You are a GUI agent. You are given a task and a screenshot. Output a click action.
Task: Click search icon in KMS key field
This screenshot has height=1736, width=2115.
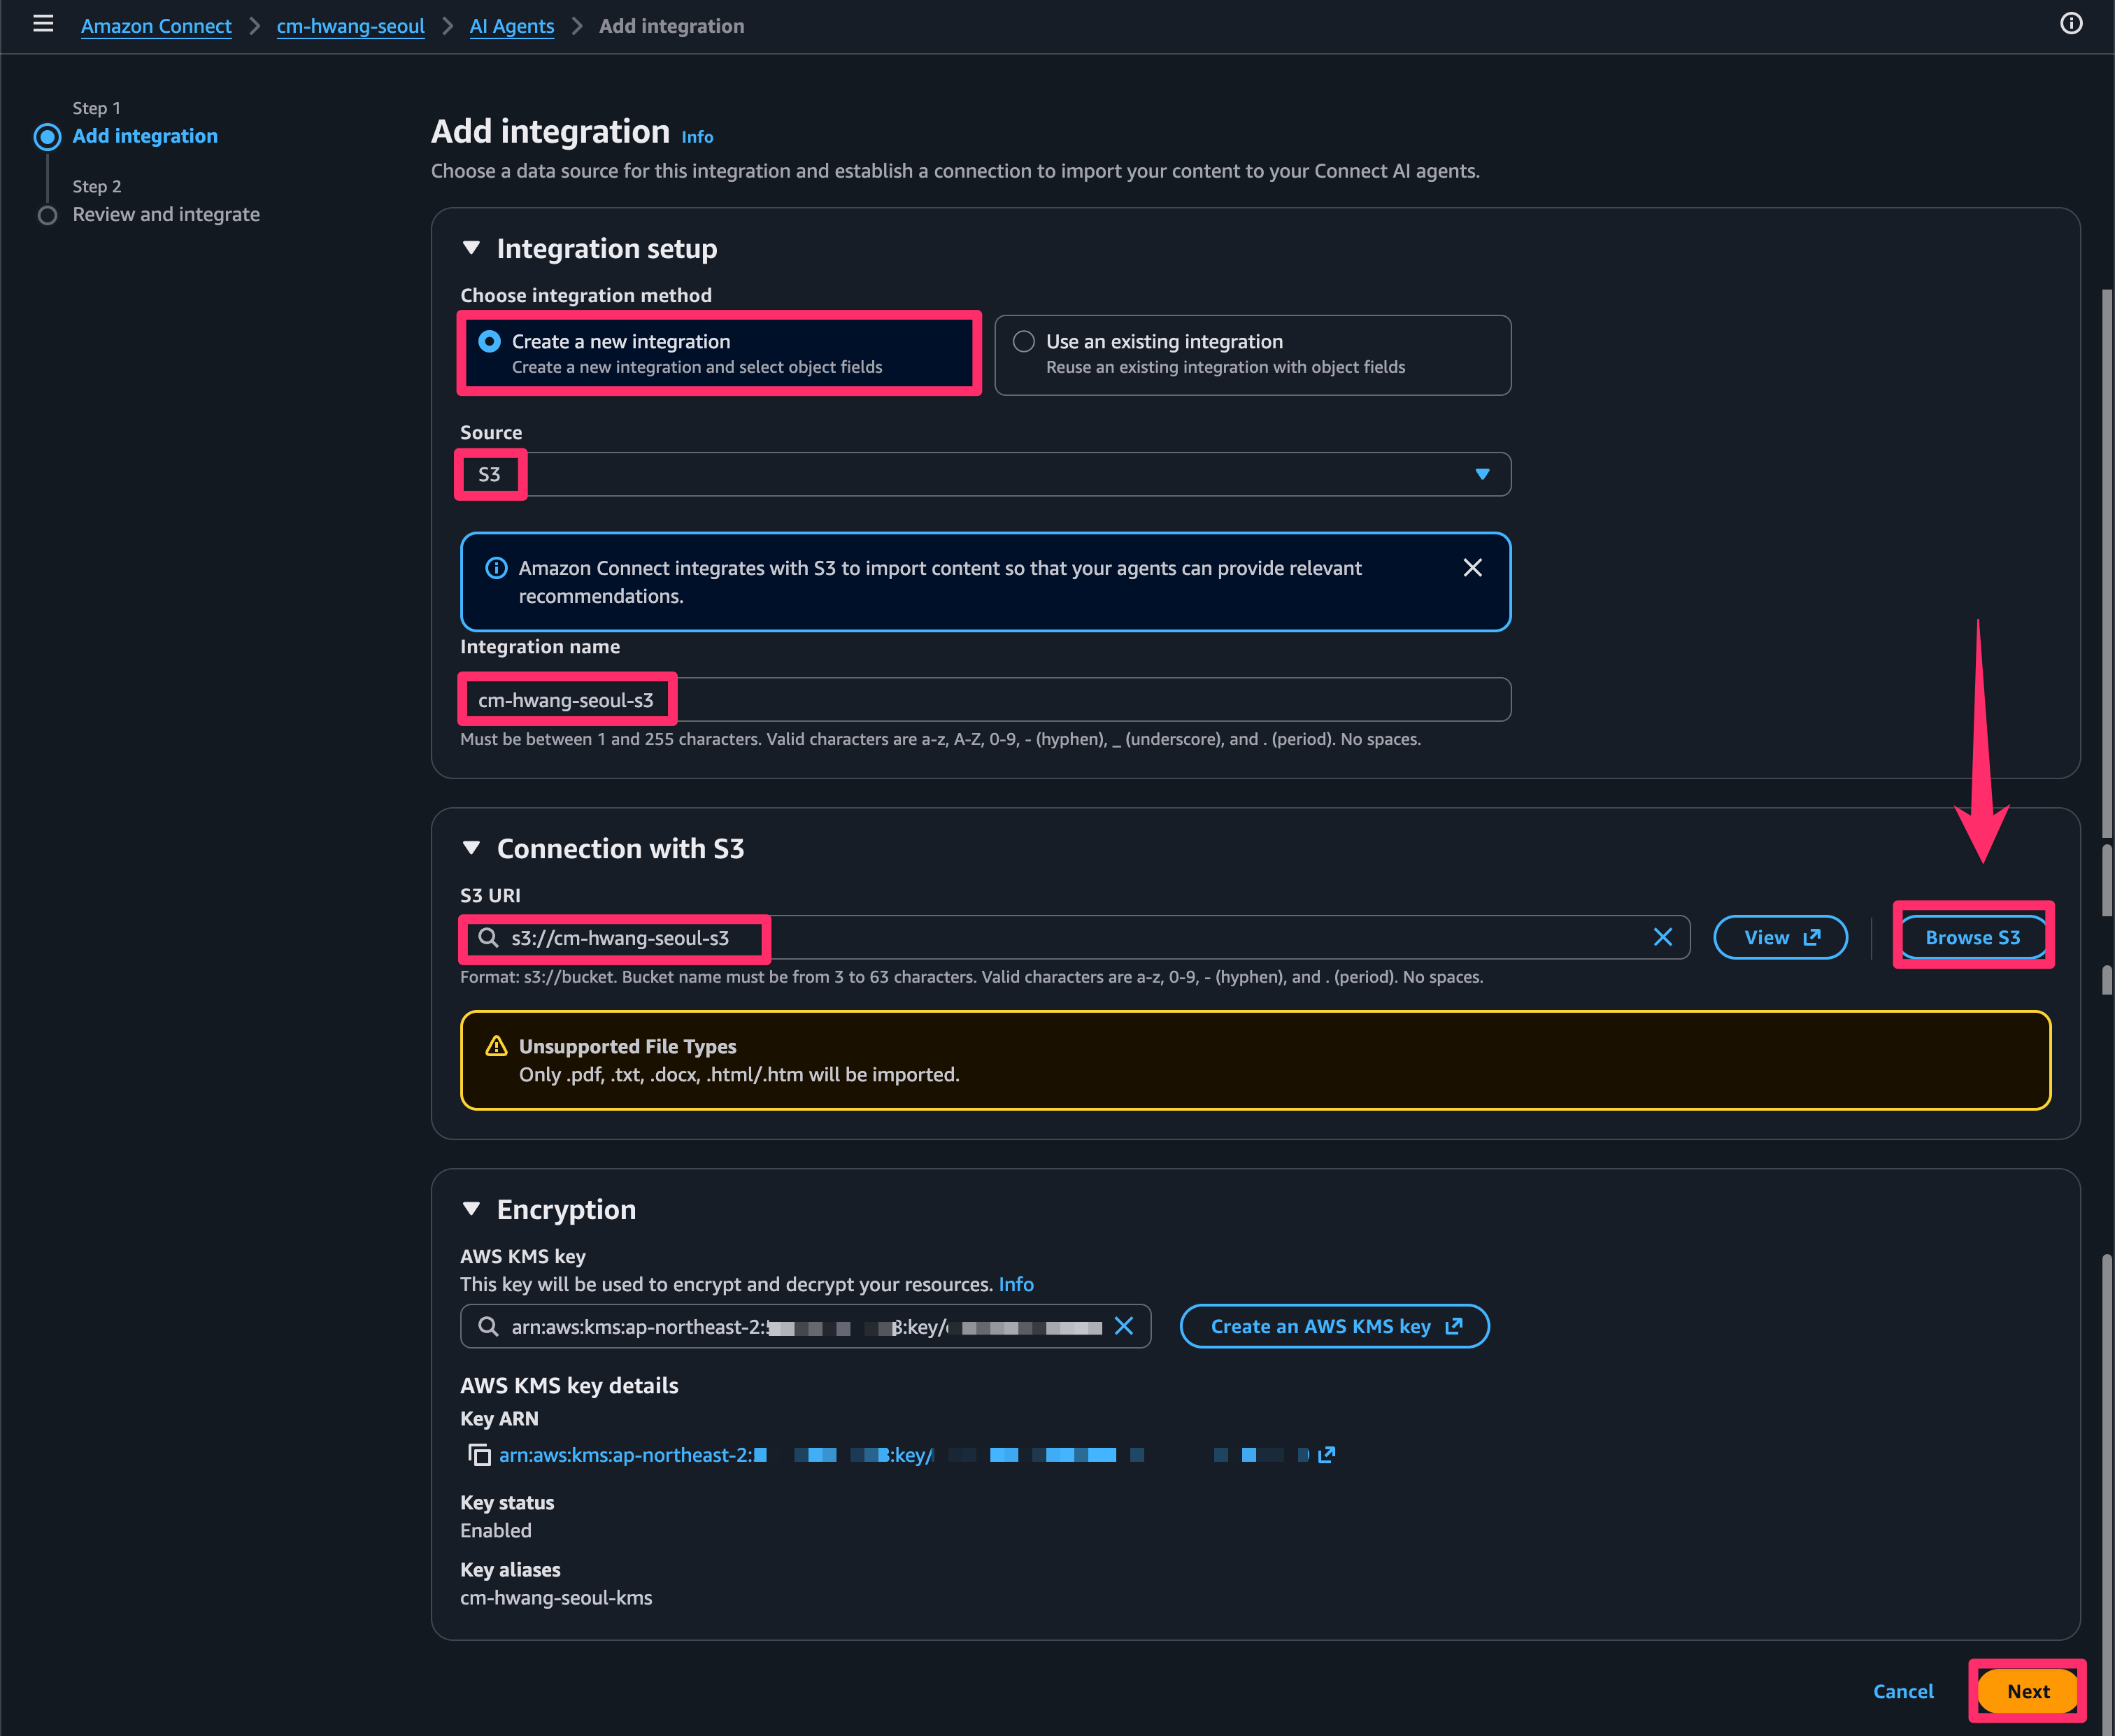coord(488,1326)
